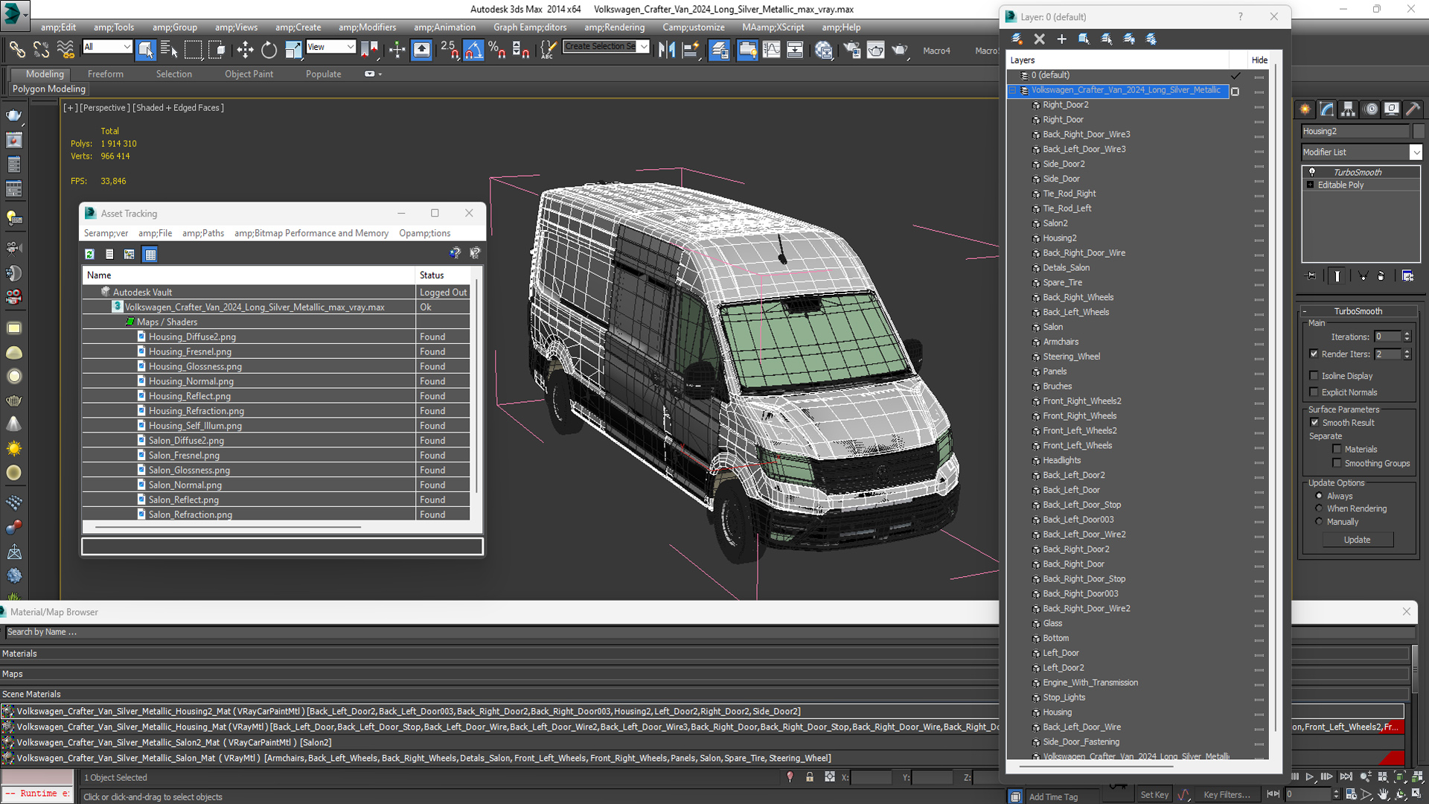Select Manually update option
This screenshot has height=804, width=1429.
[x=1319, y=522]
